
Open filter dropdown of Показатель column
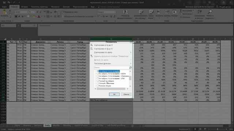pos(131,42)
